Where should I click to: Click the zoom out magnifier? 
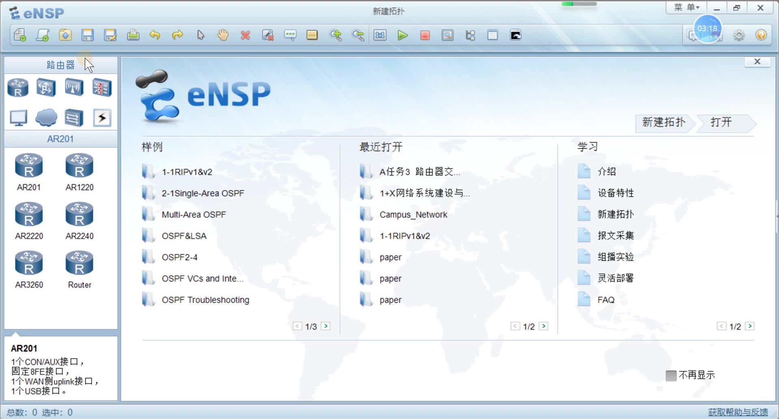pos(357,35)
